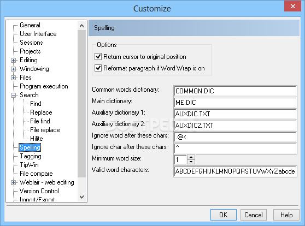
Task: Expand the Files tree node
Action: point(13,78)
